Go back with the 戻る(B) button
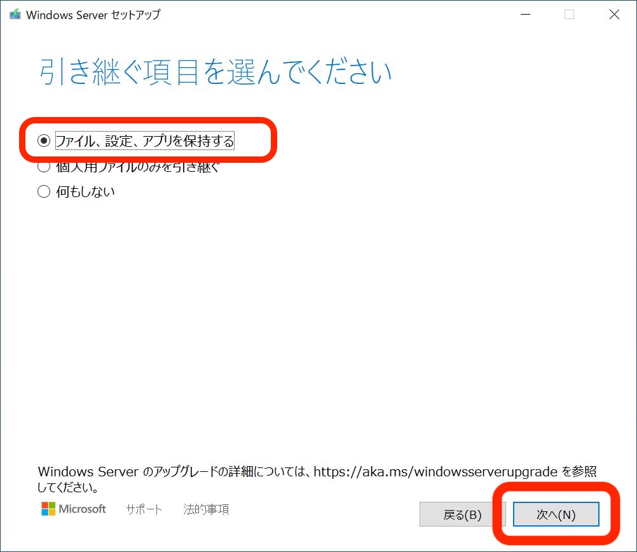Image resolution: width=637 pixels, height=552 pixels. (x=462, y=514)
